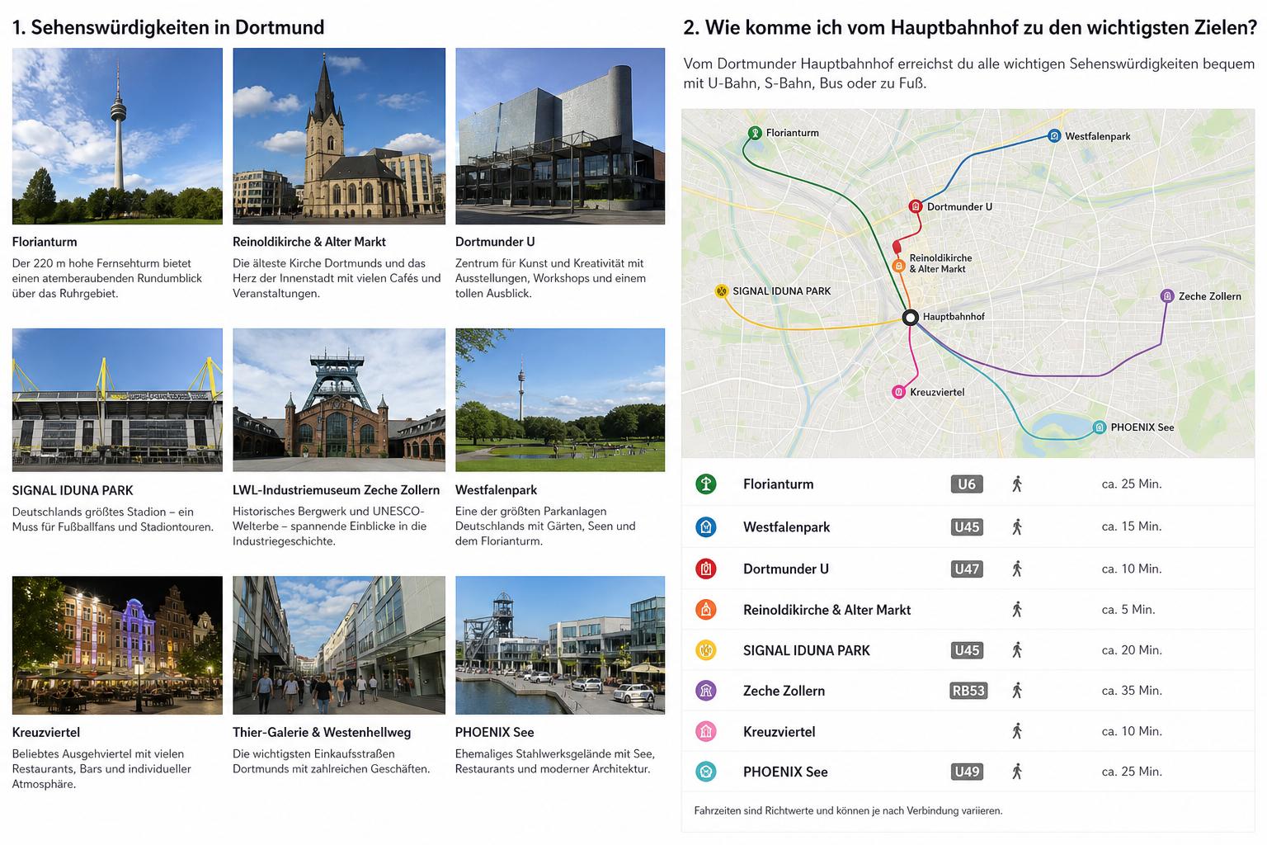1267x845 pixels.
Task: Click walking icon in Westfalenpark row
Action: tap(1017, 526)
